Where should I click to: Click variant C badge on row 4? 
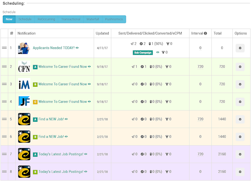click(x=35, y=102)
